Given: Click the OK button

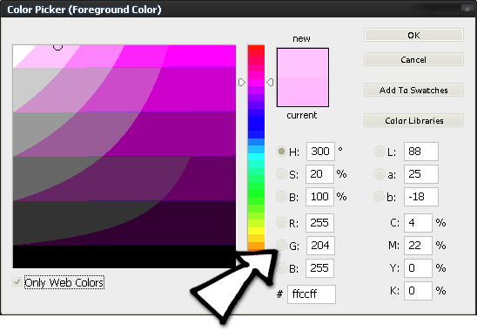Looking at the screenshot, I should pyautogui.click(x=413, y=35).
